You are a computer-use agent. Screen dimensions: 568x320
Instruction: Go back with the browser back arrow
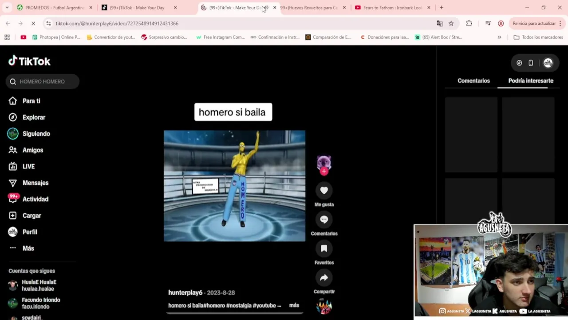(8, 23)
